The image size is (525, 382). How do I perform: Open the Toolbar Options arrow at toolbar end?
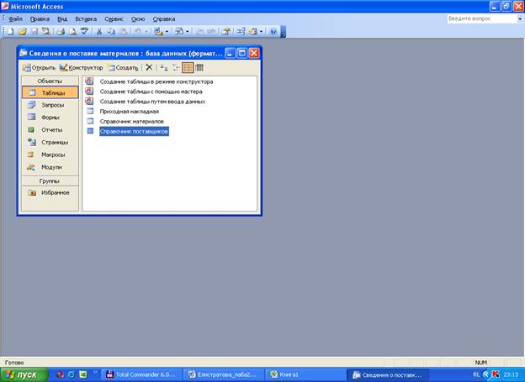point(283,31)
